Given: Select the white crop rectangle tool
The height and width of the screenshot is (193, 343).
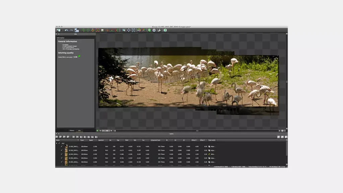Looking at the screenshot, I should [102, 30].
